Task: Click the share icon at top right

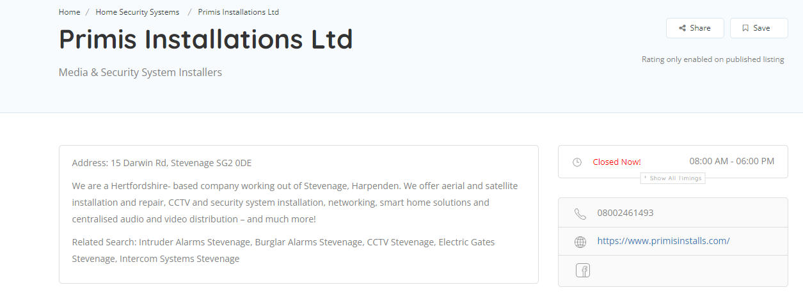Action: pos(683,28)
